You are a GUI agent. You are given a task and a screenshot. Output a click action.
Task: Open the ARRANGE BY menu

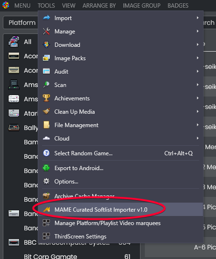coord(99,6)
